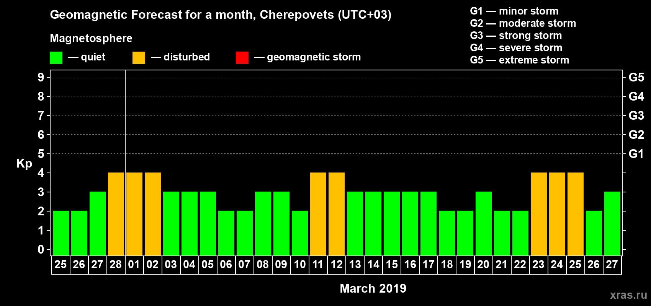
Task: Click the 'G4 — severe storm' legend line
Action: tap(516, 48)
